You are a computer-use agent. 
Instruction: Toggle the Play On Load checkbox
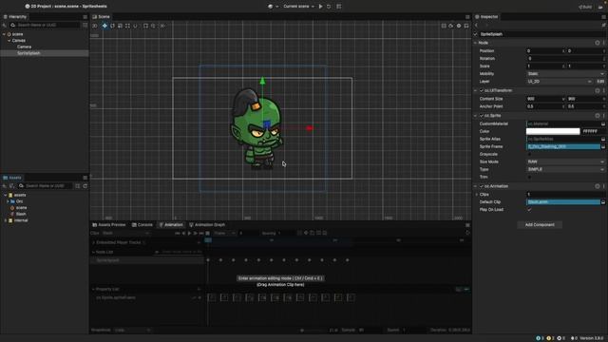point(529,210)
